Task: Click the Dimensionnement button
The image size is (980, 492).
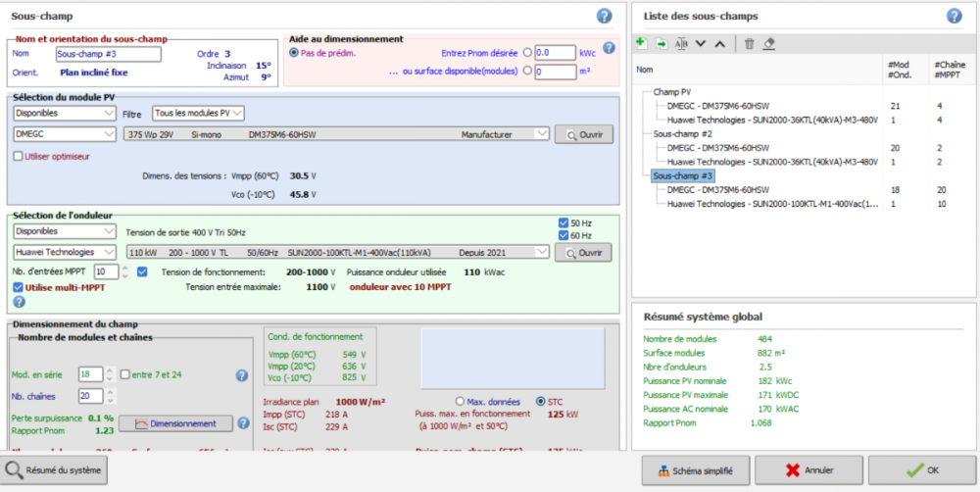Action: [175, 423]
